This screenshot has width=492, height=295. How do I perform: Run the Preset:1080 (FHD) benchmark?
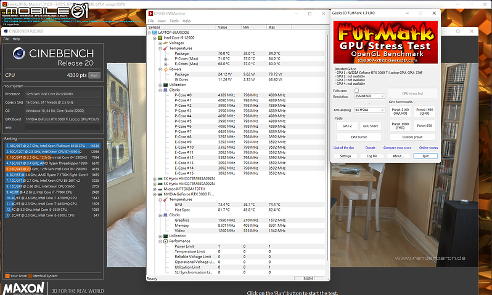pyautogui.click(x=400, y=126)
